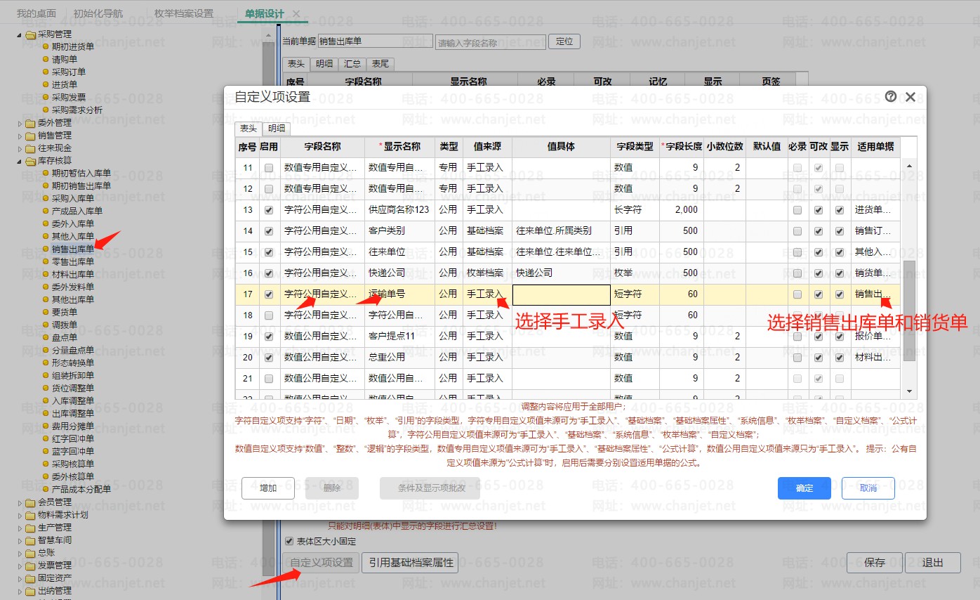The height and width of the screenshot is (600, 980).
Task: Click the folder icon of 销售管理
Action: [x=30, y=136]
